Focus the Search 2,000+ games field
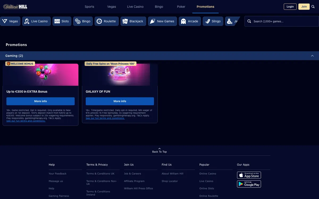Viewport: 319px width, 199px height. coord(282,21)
